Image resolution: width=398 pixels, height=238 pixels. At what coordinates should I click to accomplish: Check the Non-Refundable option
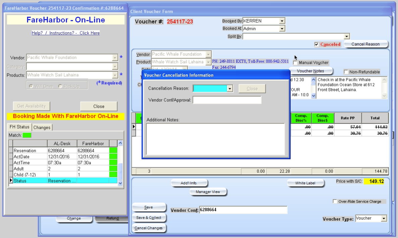click(x=346, y=72)
